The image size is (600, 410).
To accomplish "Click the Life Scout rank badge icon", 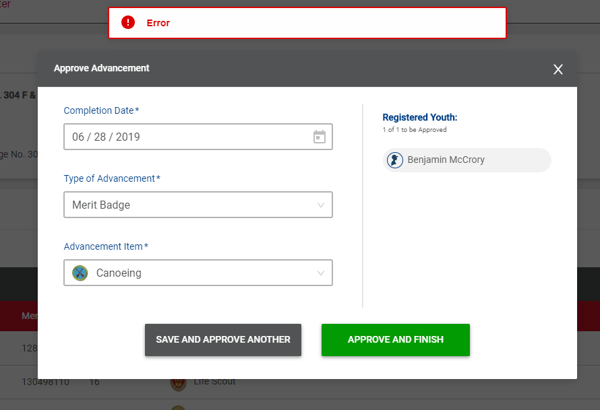I will [178, 382].
